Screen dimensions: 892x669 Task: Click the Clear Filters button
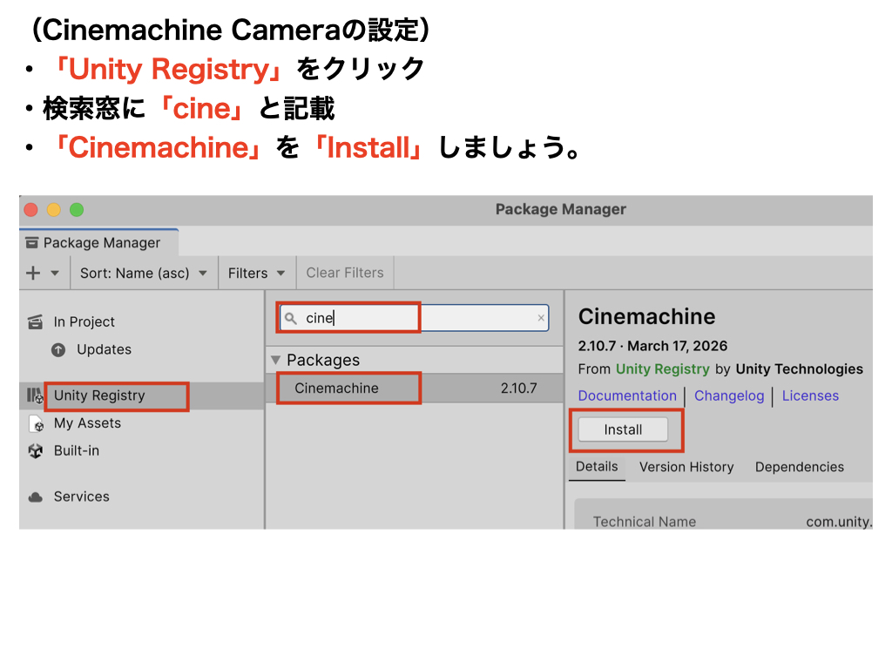(345, 273)
